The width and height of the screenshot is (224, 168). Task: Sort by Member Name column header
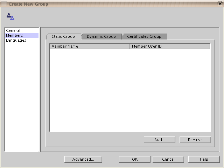90,46
